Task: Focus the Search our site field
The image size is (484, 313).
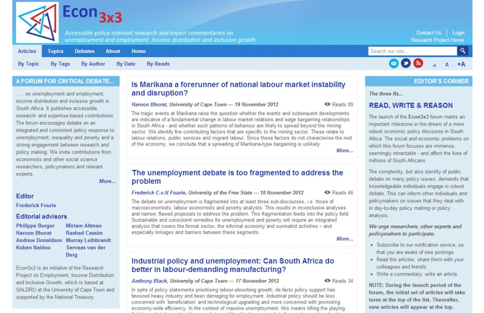Action: [x=412, y=51]
